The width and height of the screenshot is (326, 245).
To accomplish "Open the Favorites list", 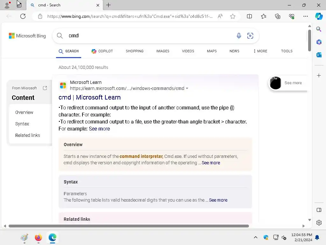I will (263, 16).
